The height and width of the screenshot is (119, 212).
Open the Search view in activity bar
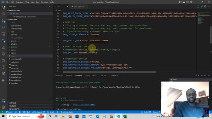point(3,14)
